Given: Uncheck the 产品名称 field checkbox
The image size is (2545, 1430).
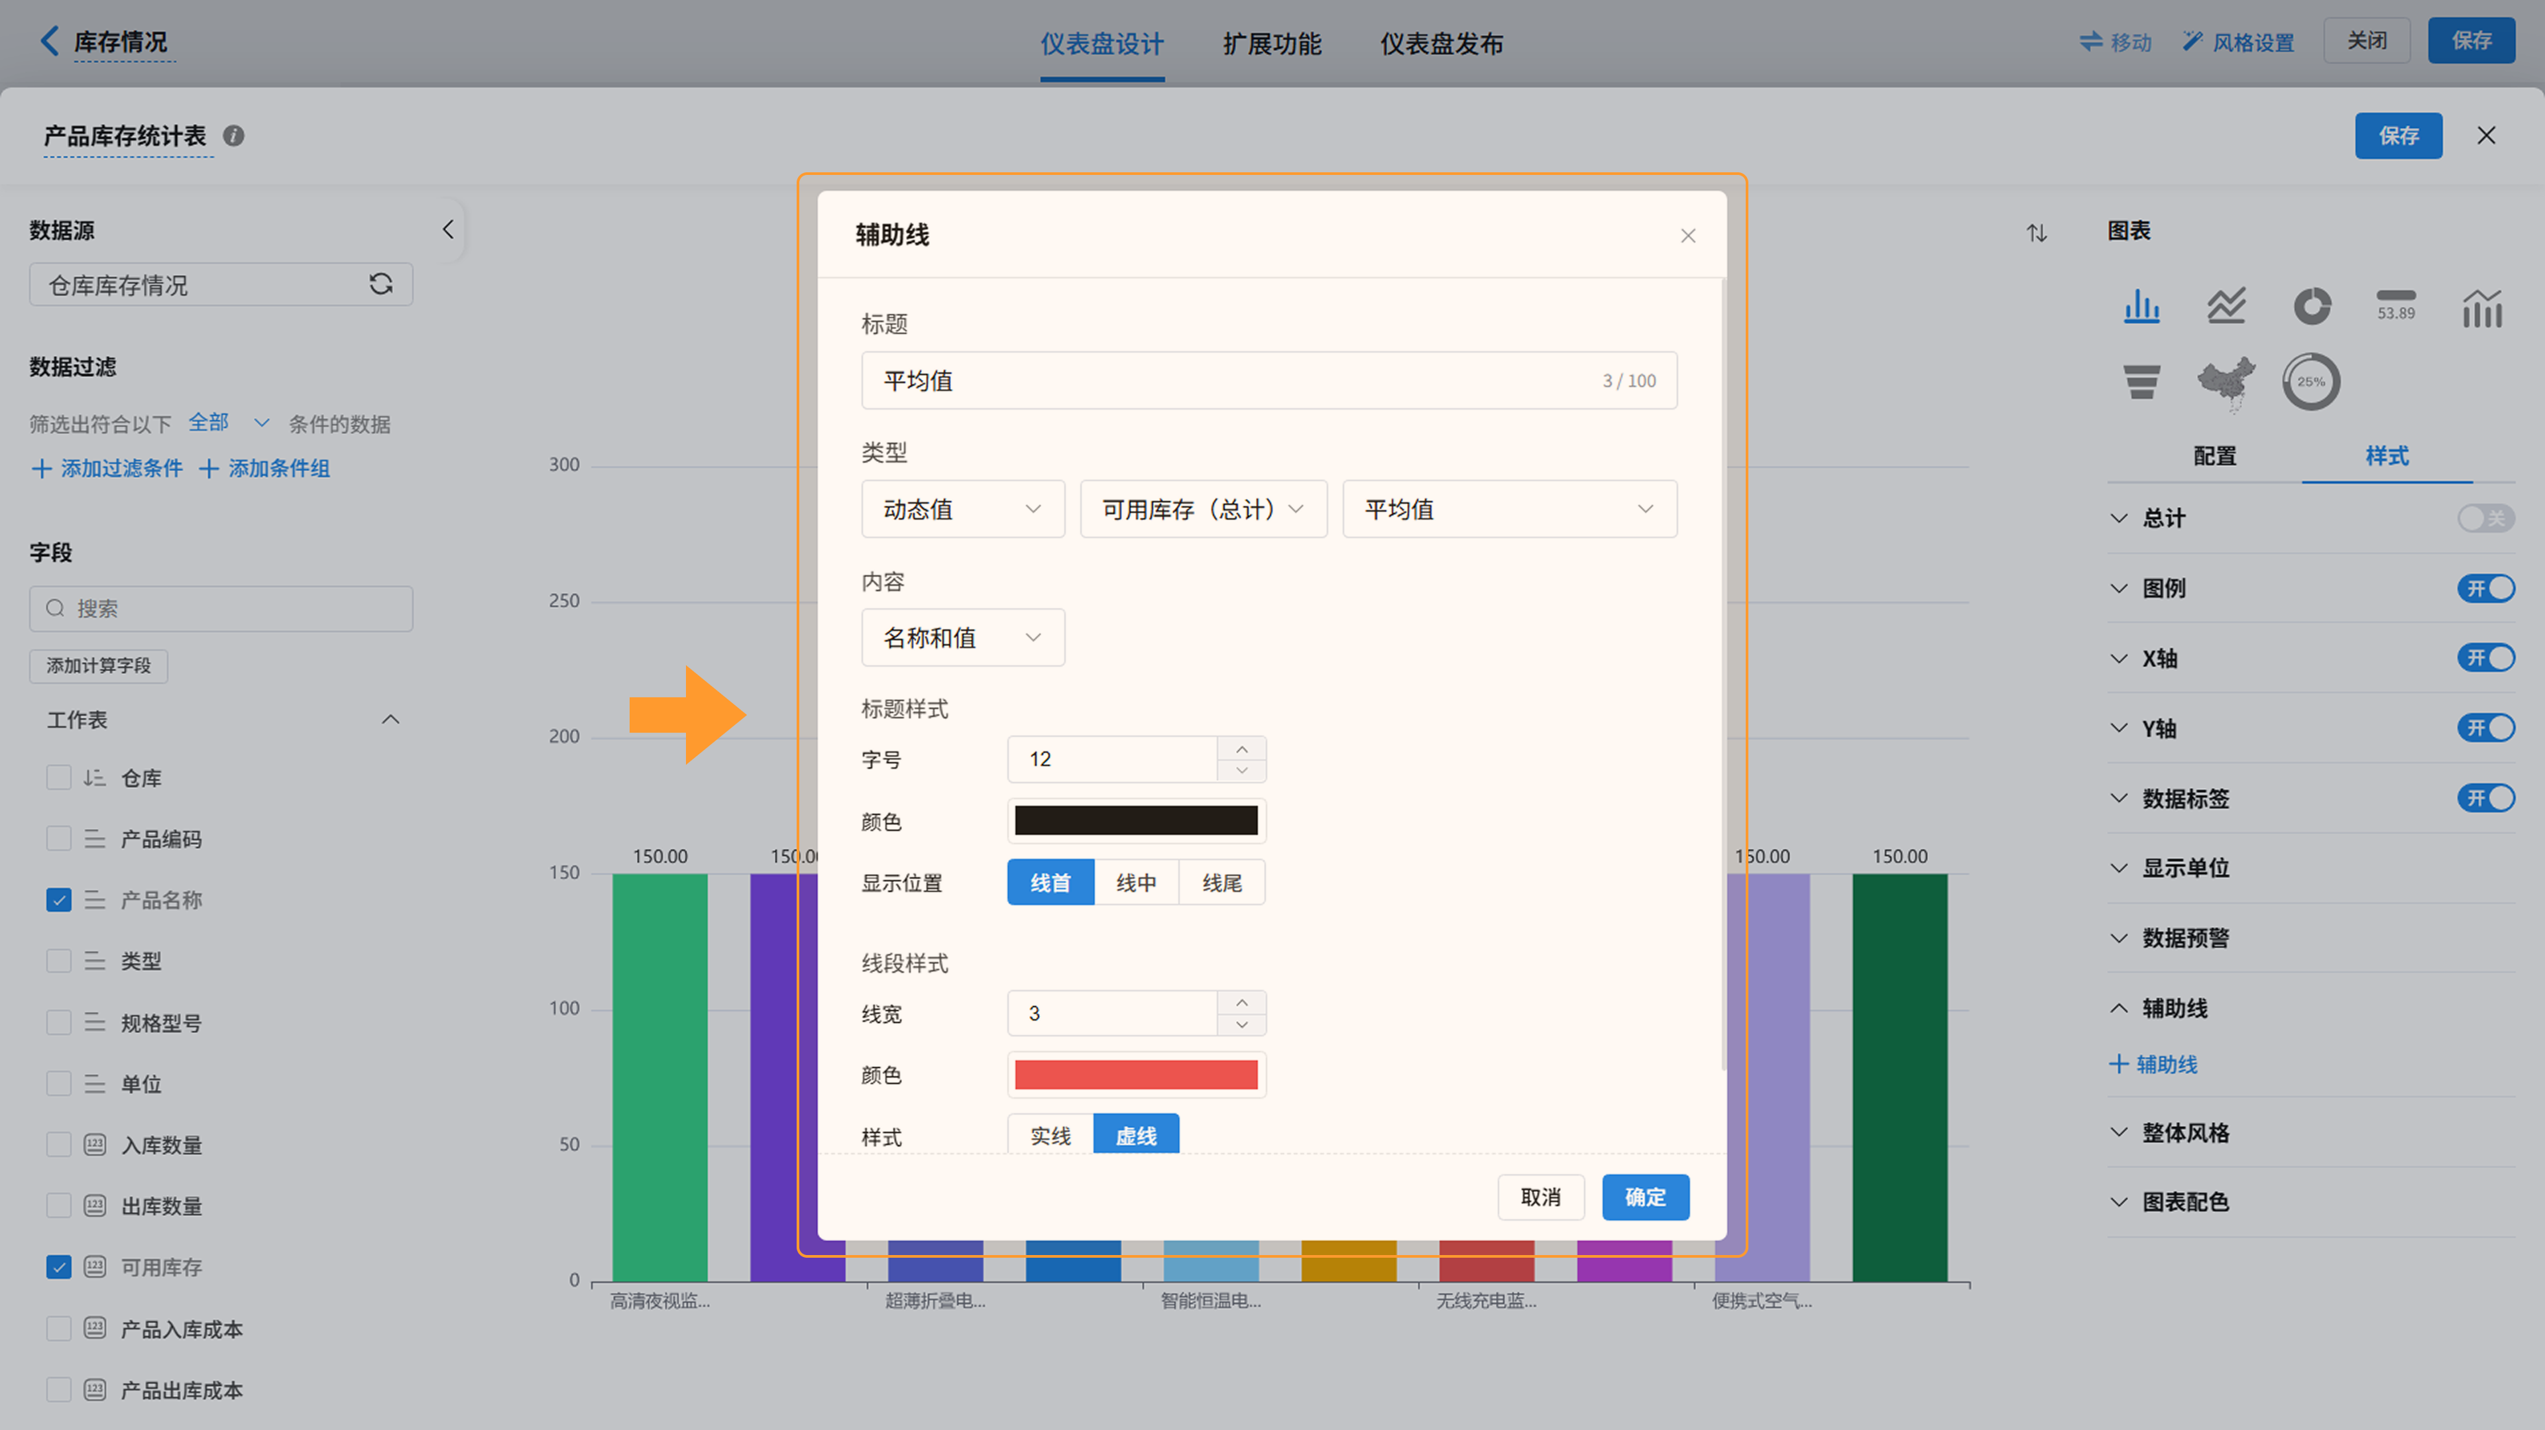Looking at the screenshot, I should pyautogui.click(x=59, y=900).
